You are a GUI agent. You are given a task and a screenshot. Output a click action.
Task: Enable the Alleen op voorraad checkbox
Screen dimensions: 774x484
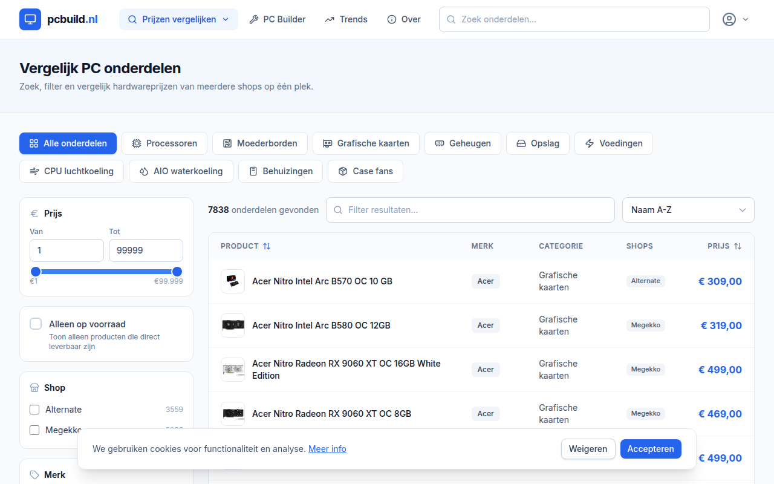tap(36, 324)
